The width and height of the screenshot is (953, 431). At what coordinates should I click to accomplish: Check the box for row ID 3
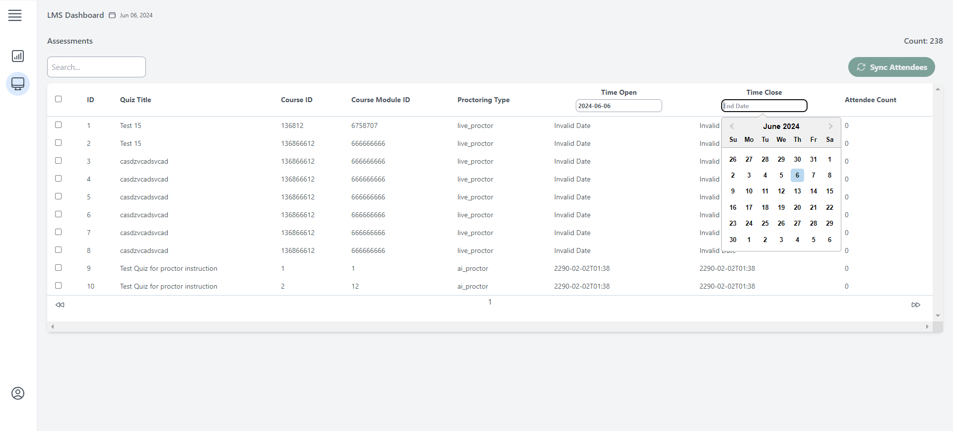pyautogui.click(x=59, y=161)
